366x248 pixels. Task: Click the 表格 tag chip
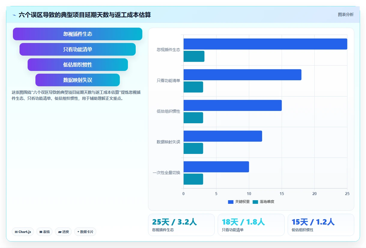click(x=44, y=232)
